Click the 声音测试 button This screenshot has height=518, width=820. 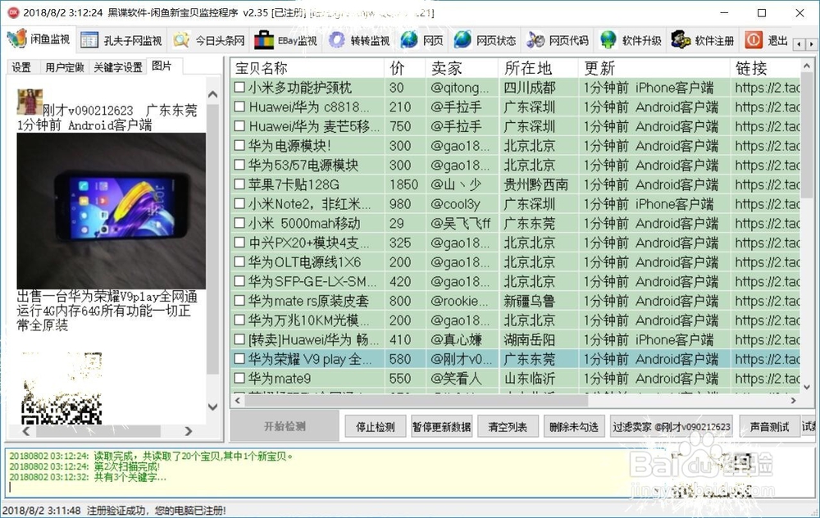point(769,427)
